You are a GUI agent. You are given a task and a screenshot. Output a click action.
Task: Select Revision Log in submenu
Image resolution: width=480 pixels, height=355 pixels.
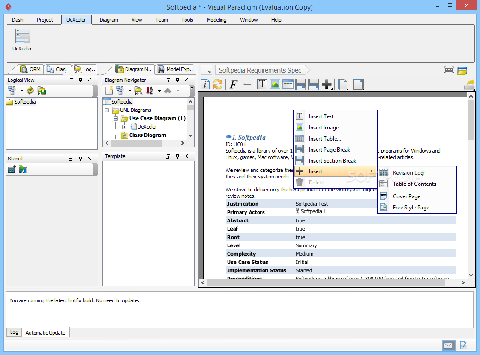417,173
